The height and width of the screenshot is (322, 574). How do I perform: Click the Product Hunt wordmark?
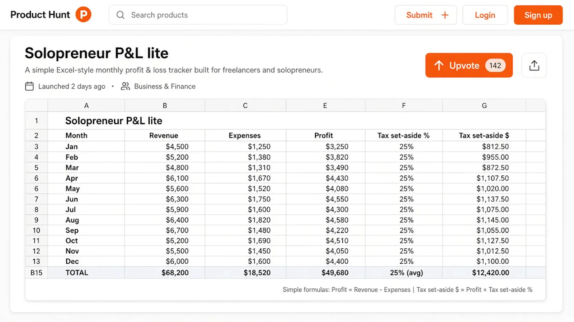pos(40,15)
